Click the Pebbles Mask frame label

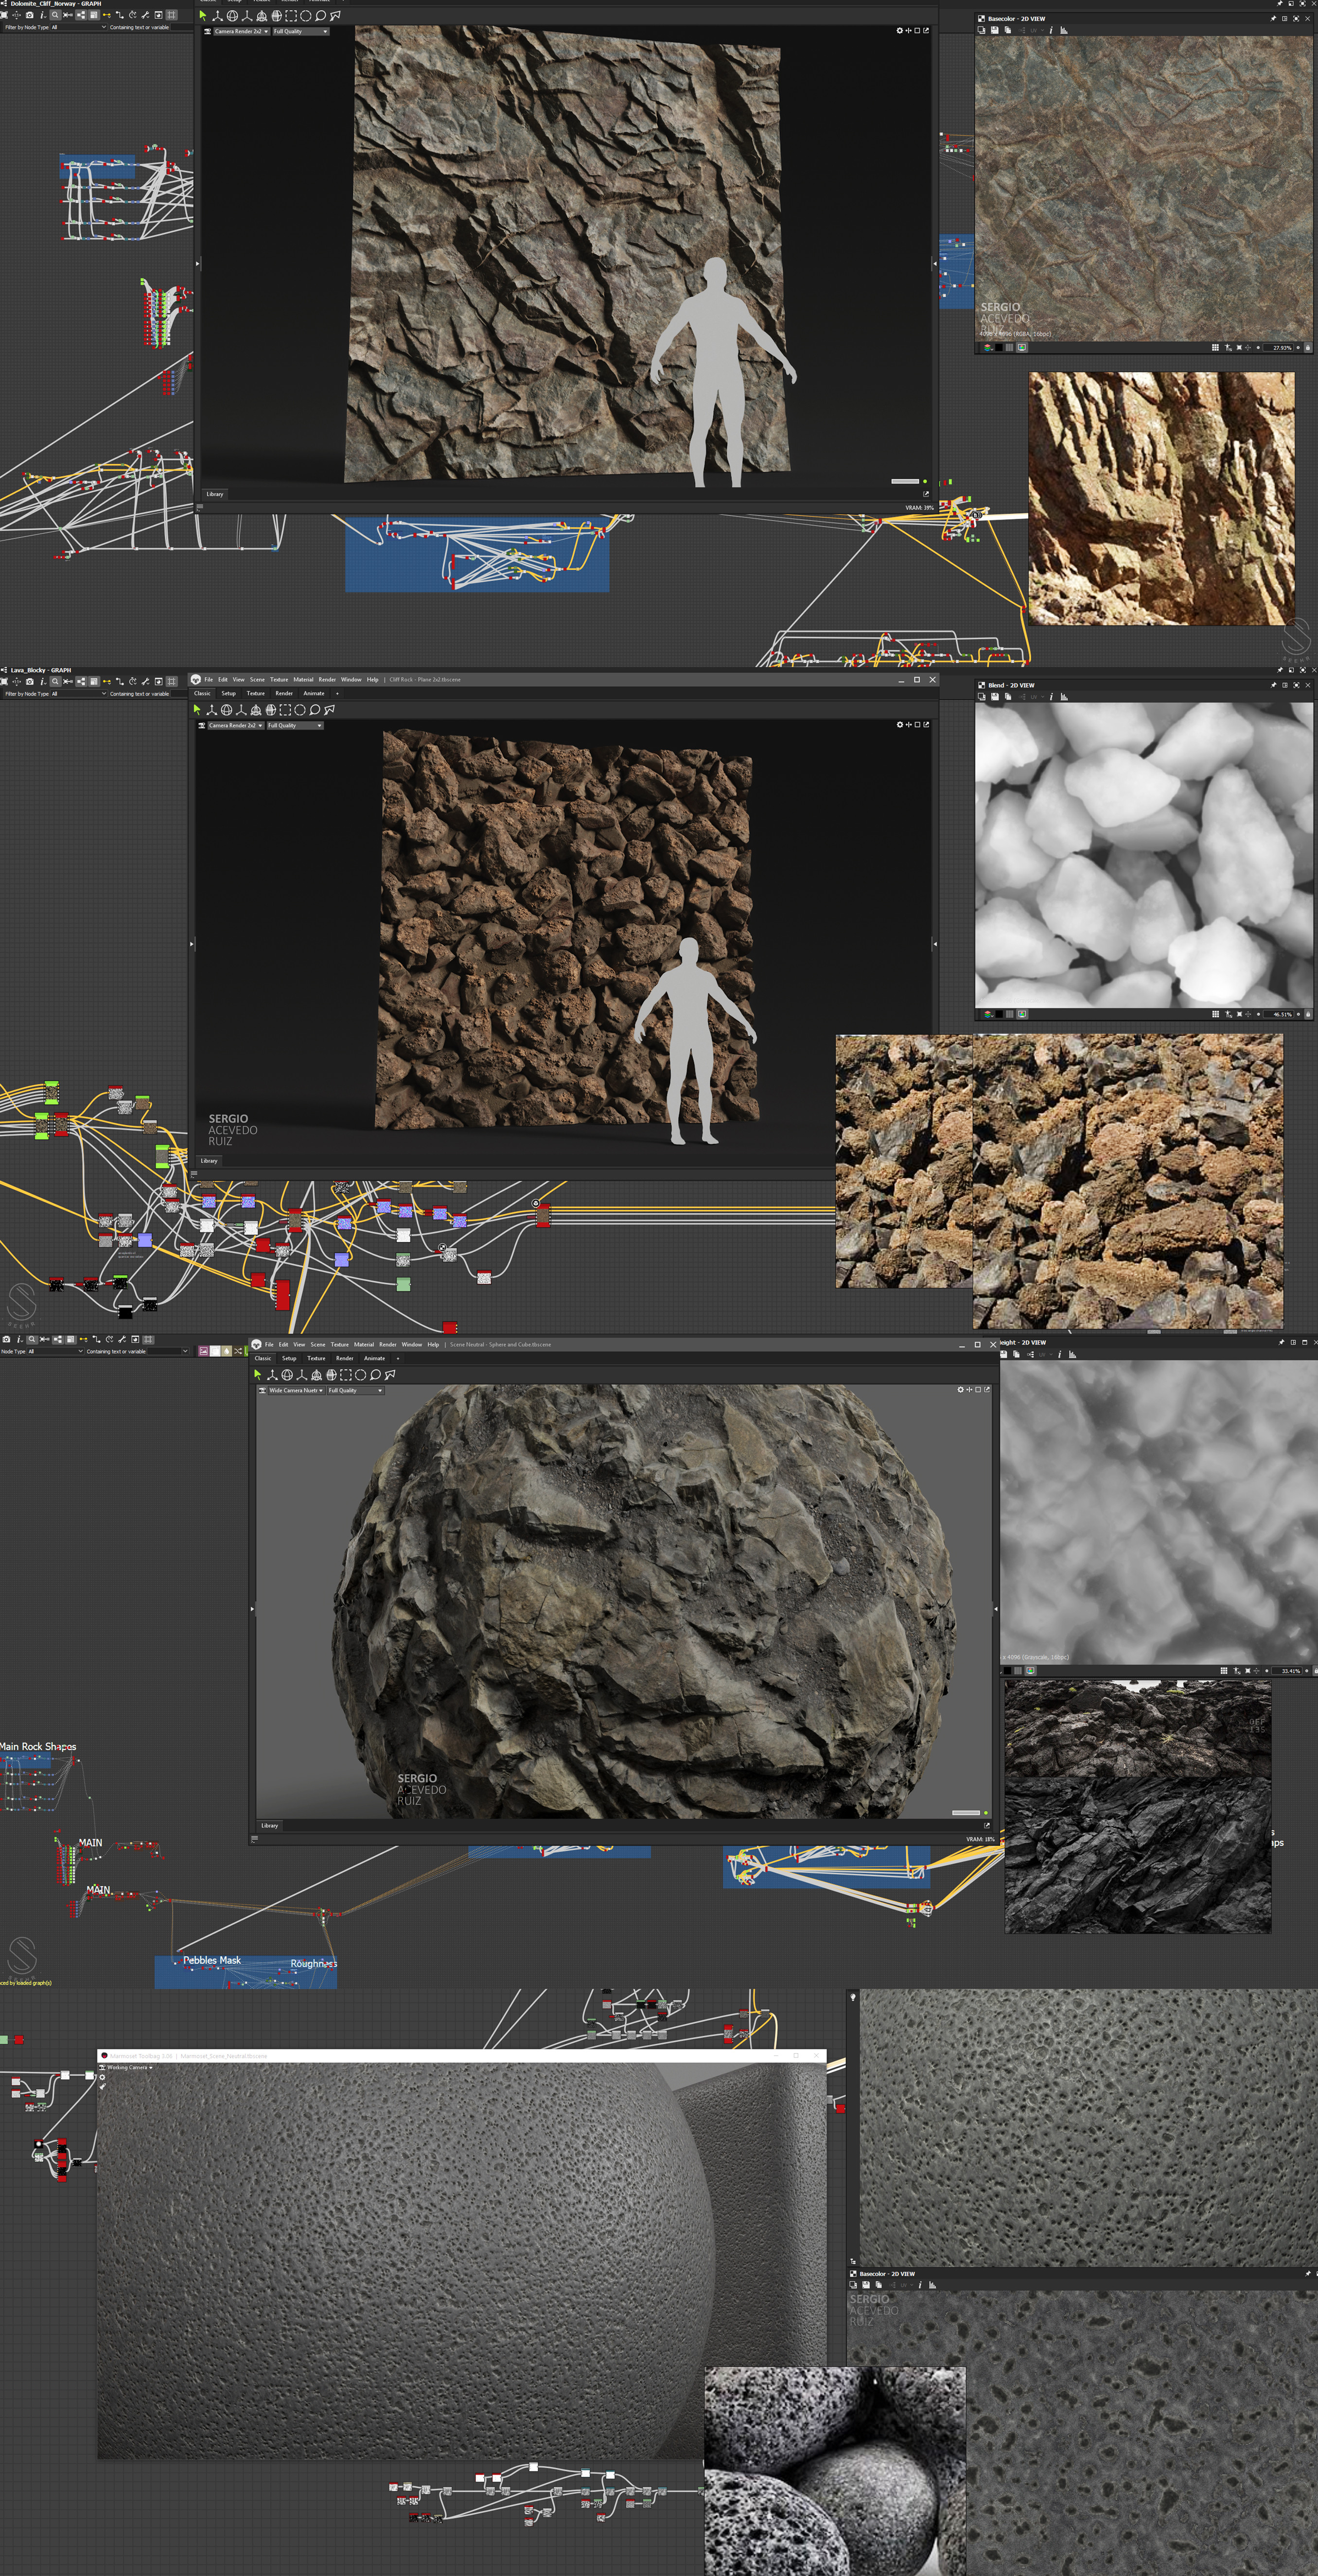click(x=212, y=1960)
